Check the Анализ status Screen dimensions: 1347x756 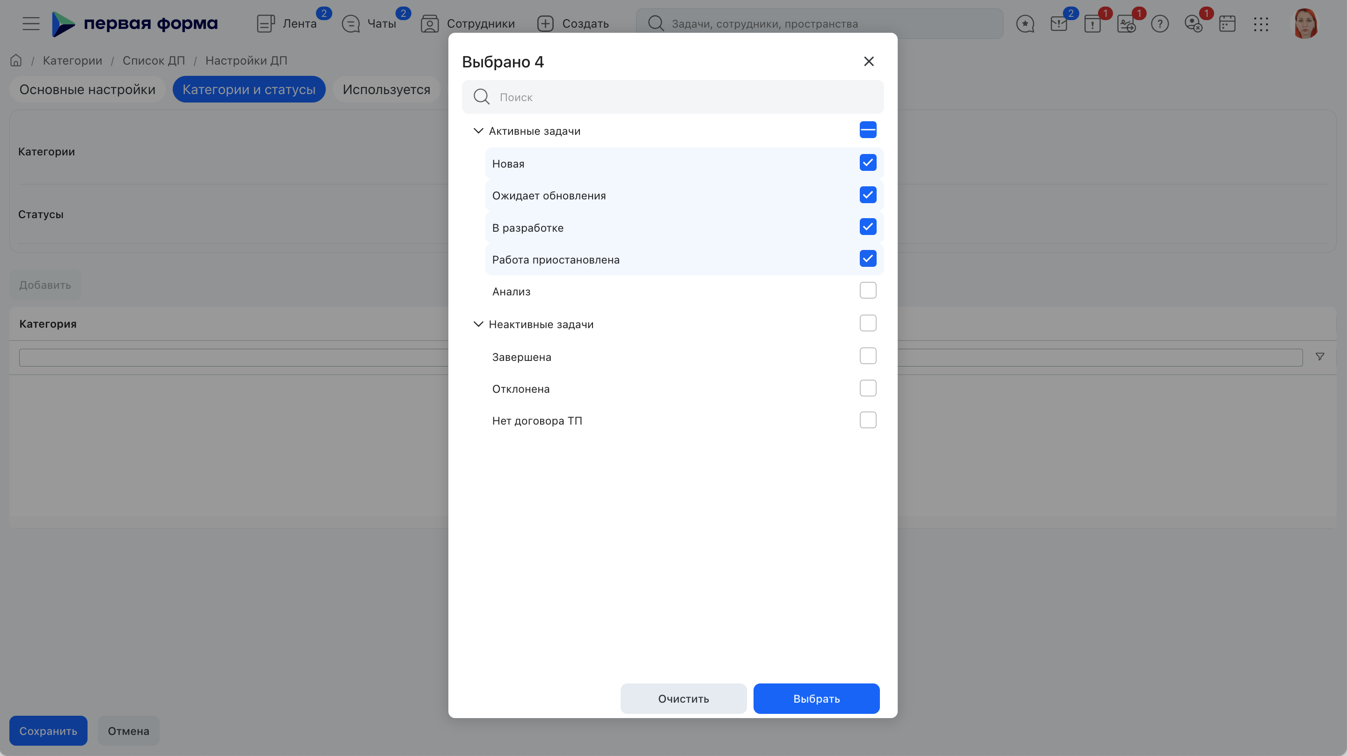tap(868, 290)
